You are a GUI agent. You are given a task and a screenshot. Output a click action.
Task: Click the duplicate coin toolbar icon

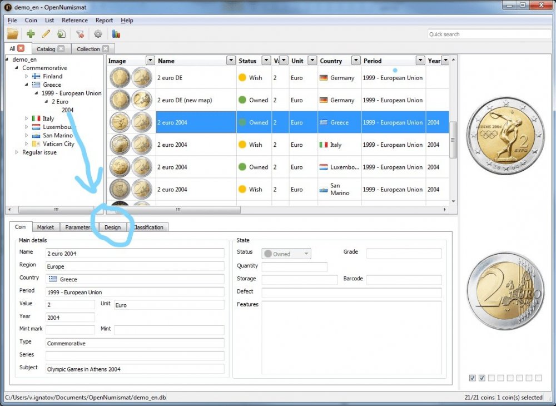[61, 34]
